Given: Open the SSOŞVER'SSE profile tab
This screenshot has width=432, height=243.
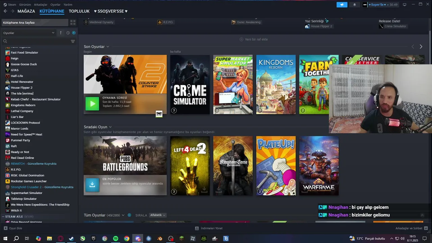Looking at the screenshot, I should pos(111,11).
